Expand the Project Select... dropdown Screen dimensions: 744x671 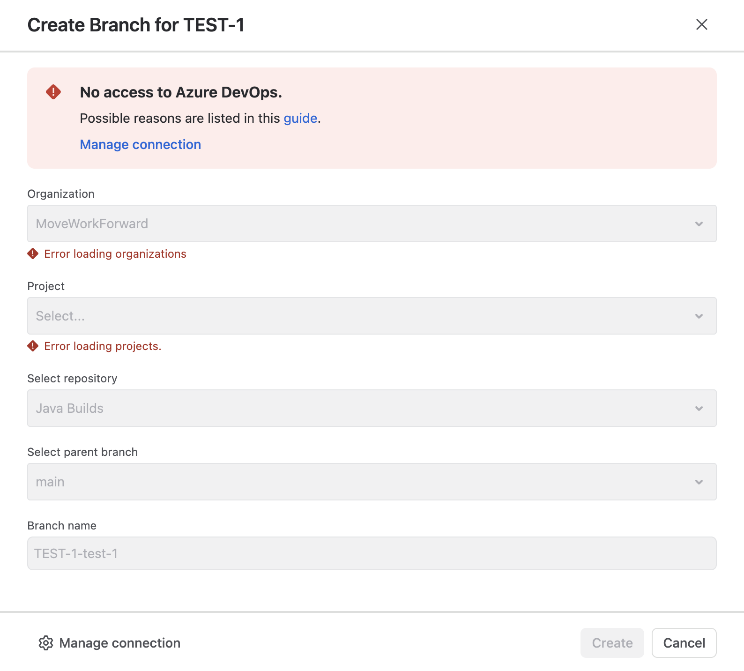coord(372,316)
